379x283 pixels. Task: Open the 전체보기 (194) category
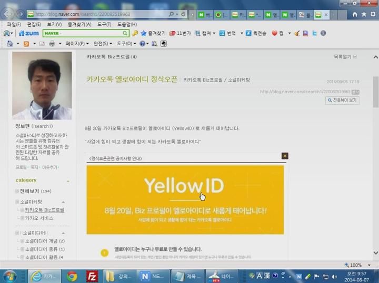(x=35, y=191)
